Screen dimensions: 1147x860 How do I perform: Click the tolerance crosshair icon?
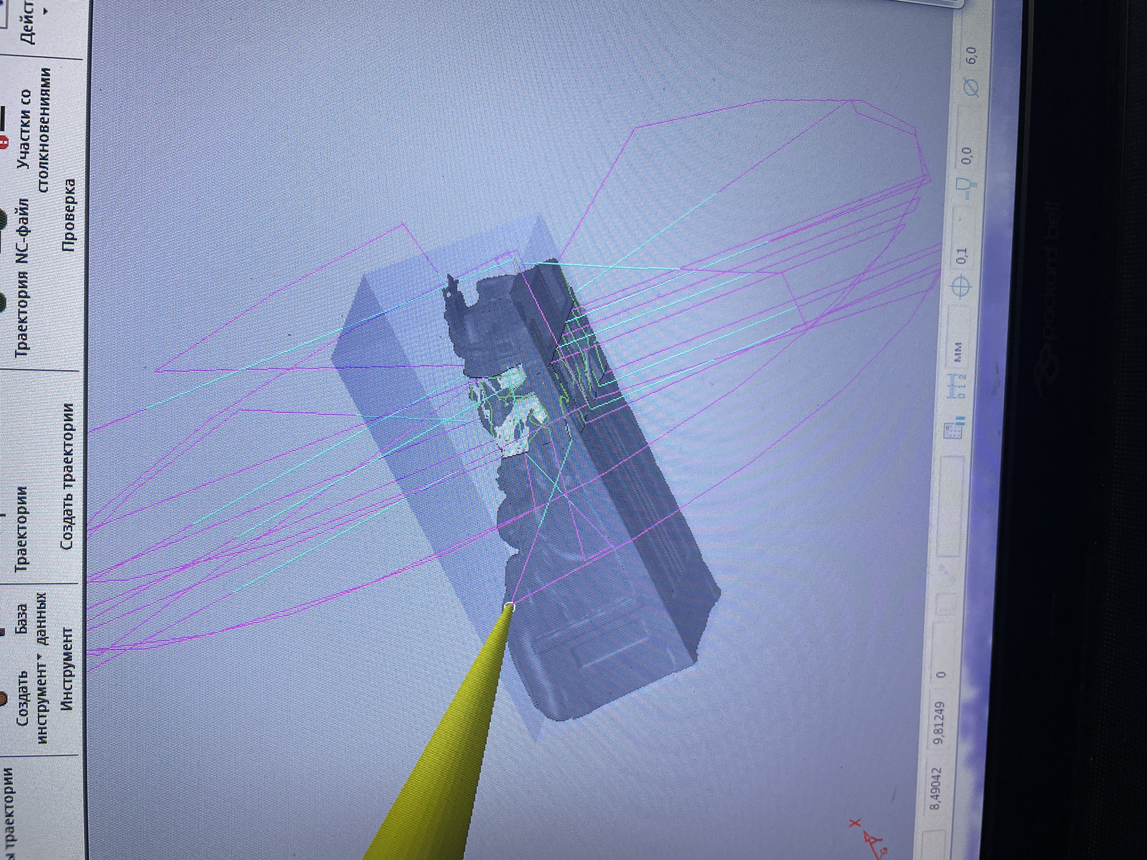pos(961,287)
